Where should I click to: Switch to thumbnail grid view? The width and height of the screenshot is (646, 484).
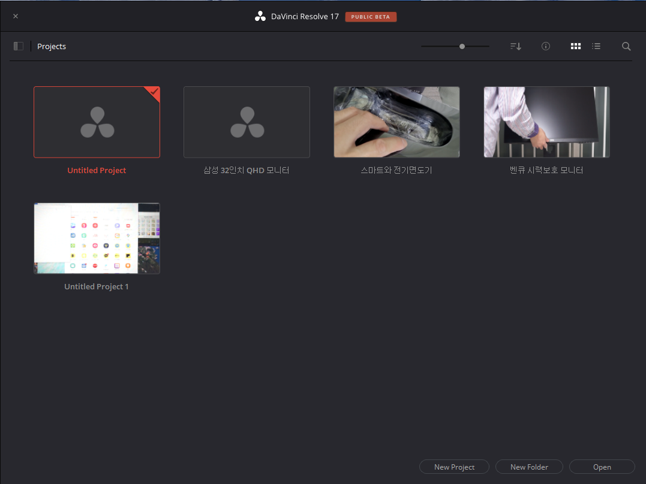click(576, 46)
